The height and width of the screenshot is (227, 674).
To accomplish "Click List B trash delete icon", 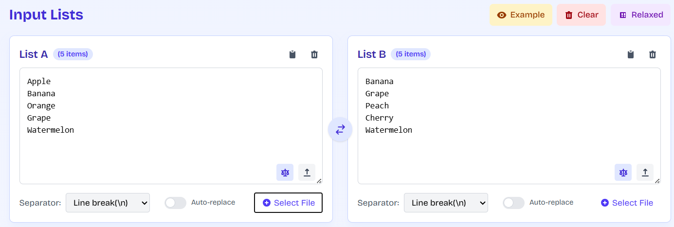I will (x=653, y=54).
